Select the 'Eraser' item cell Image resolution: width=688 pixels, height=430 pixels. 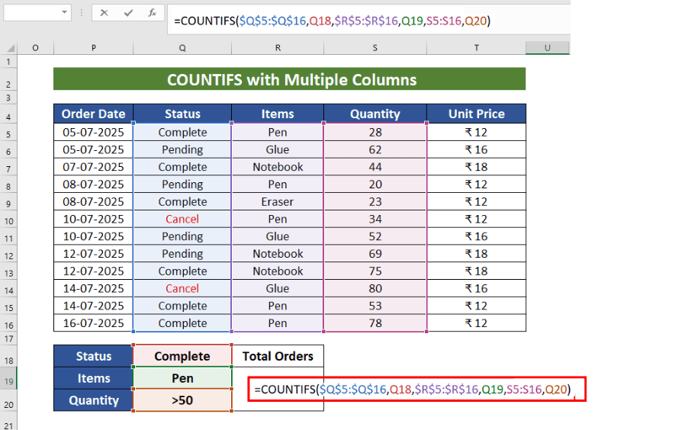pyautogui.click(x=278, y=201)
